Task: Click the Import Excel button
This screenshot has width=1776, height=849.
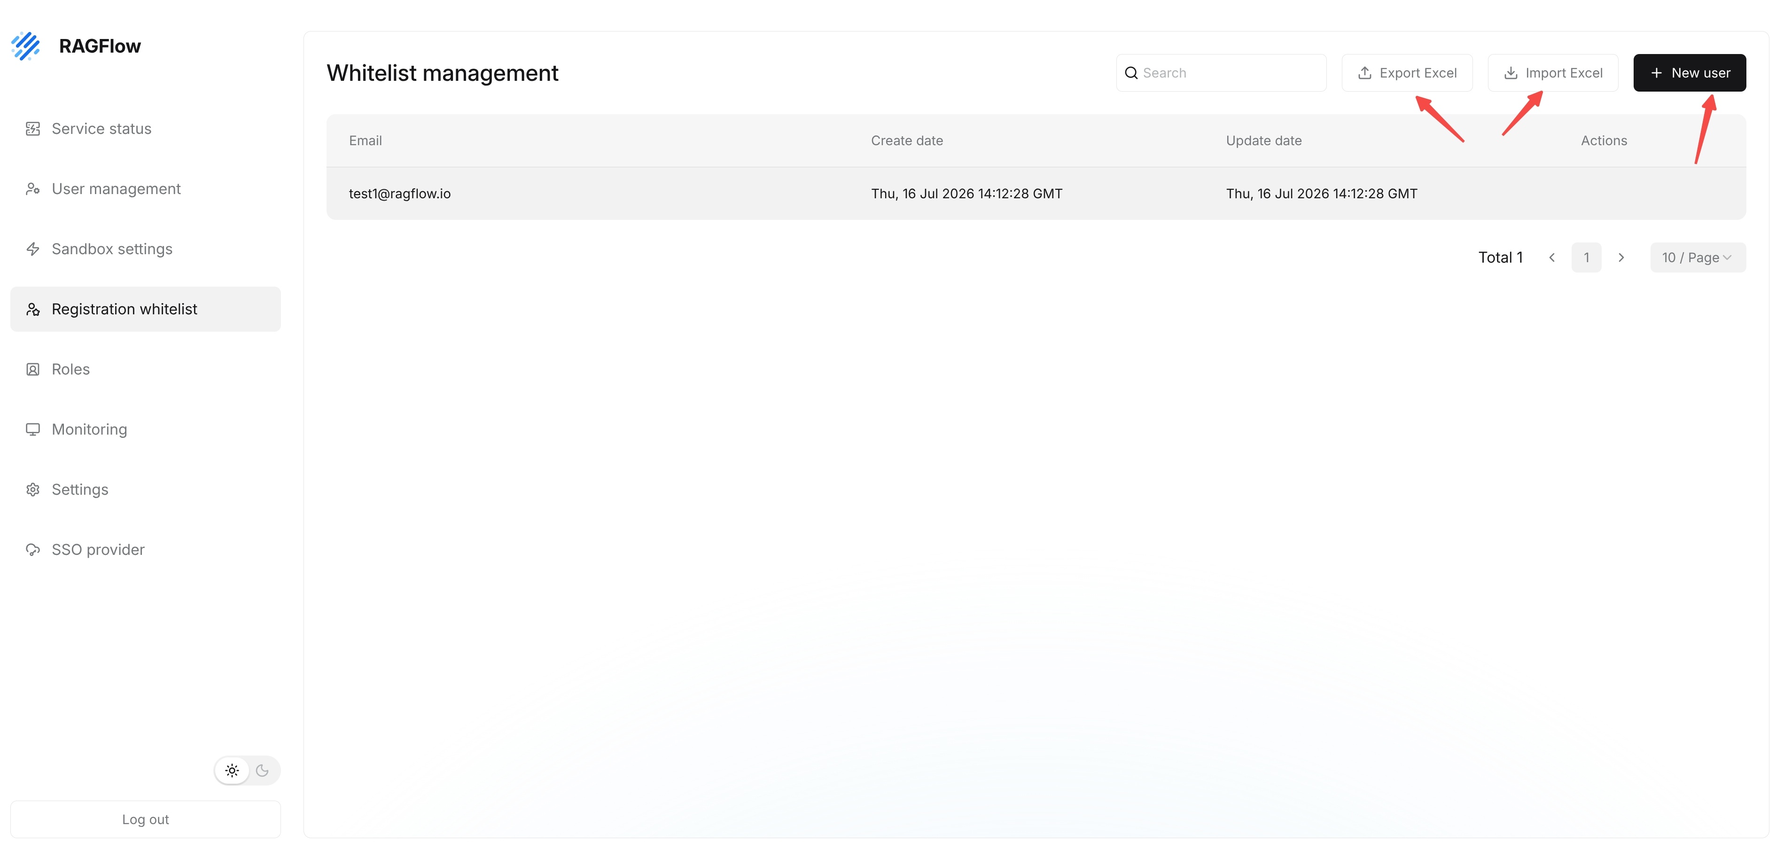Action: pyautogui.click(x=1553, y=73)
